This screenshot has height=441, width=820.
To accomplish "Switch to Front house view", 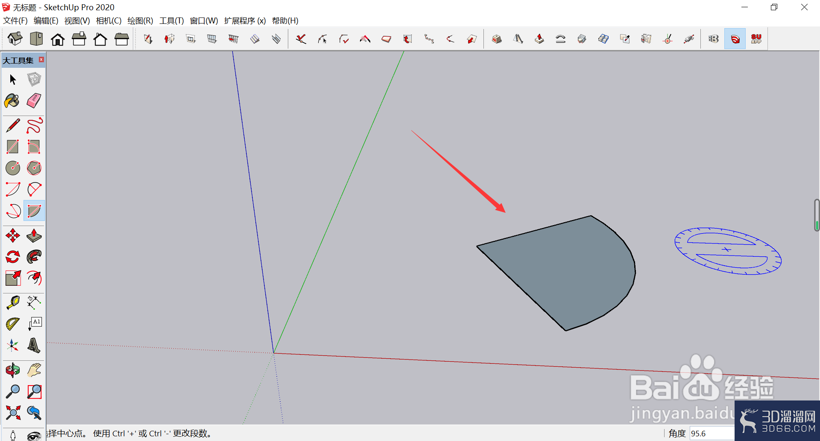I will [x=58, y=39].
